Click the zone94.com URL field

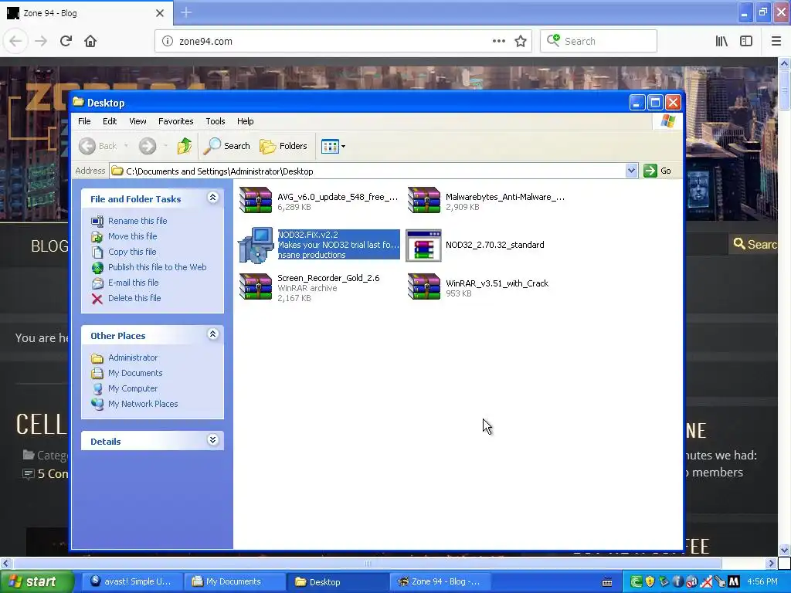point(333,42)
